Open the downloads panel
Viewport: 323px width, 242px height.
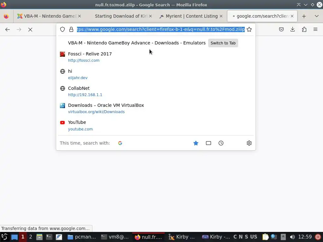[292, 29]
